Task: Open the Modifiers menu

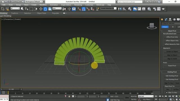Action: coord(43,5)
